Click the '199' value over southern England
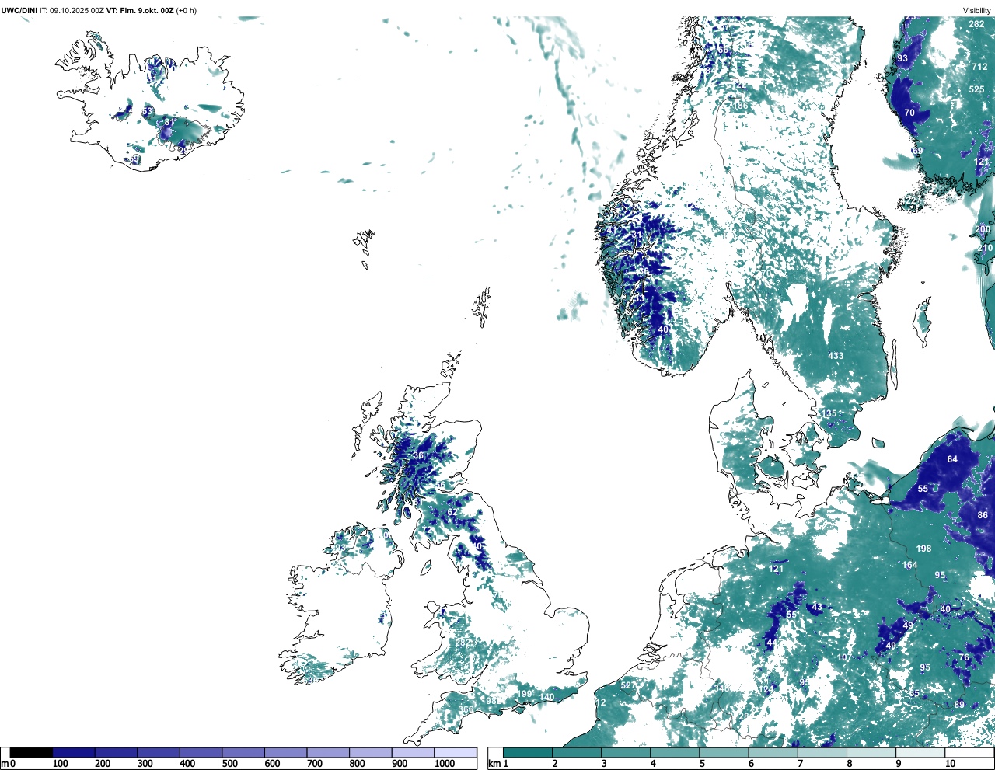Screen dimensions: 995x770 [x=525, y=694]
